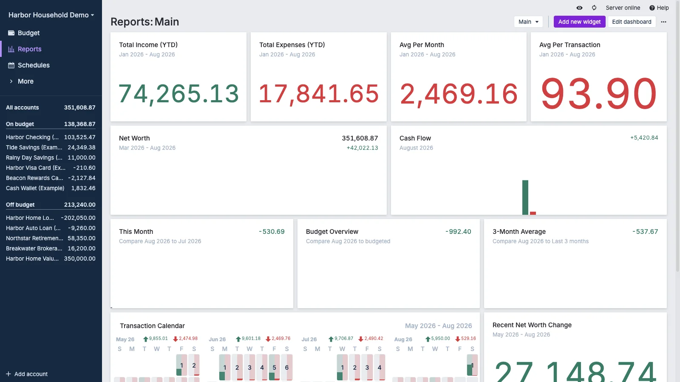Click the sync refresh icon
The height and width of the screenshot is (382, 680).
coord(594,8)
